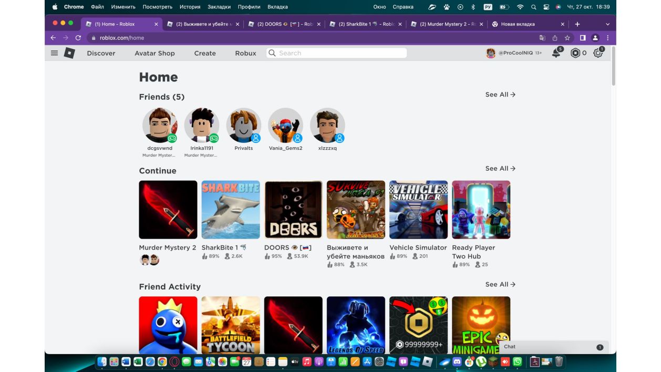
Task: Open a new tab with the plus button
Action: point(577,24)
